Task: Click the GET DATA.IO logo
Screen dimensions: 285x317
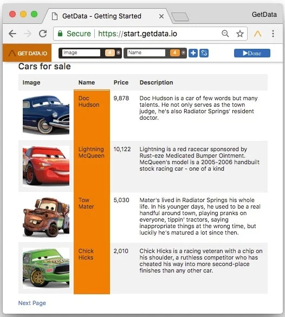Action: (x=27, y=53)
